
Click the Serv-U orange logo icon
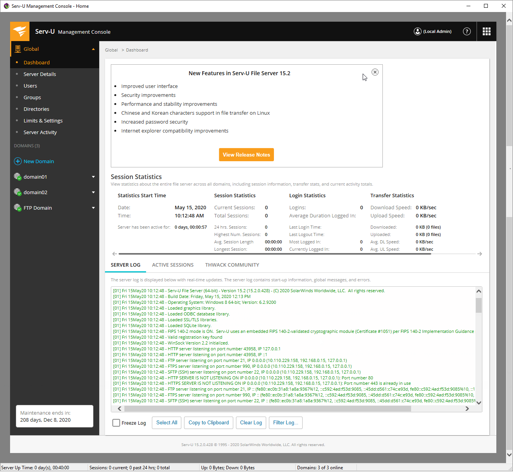(20, 31)
